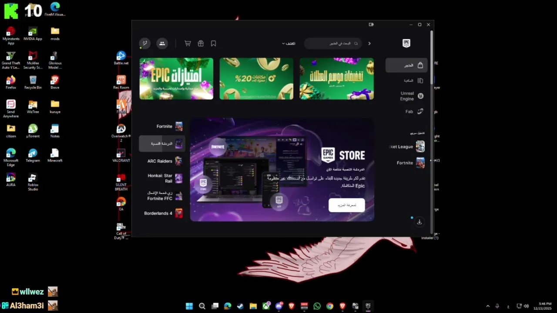
Task: Open Unreal Engine sidebar tab
Action: (412, 96)
